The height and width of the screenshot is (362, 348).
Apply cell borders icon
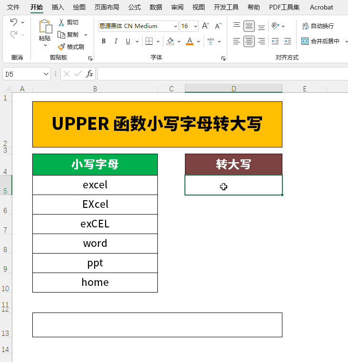coord(149,41)
